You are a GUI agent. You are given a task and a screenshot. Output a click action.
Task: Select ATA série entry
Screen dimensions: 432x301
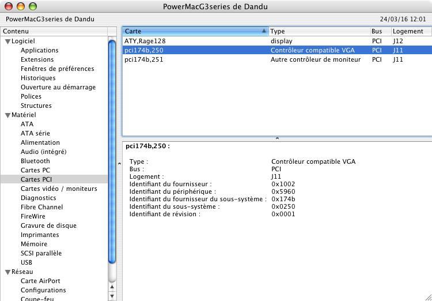[35, 133]
